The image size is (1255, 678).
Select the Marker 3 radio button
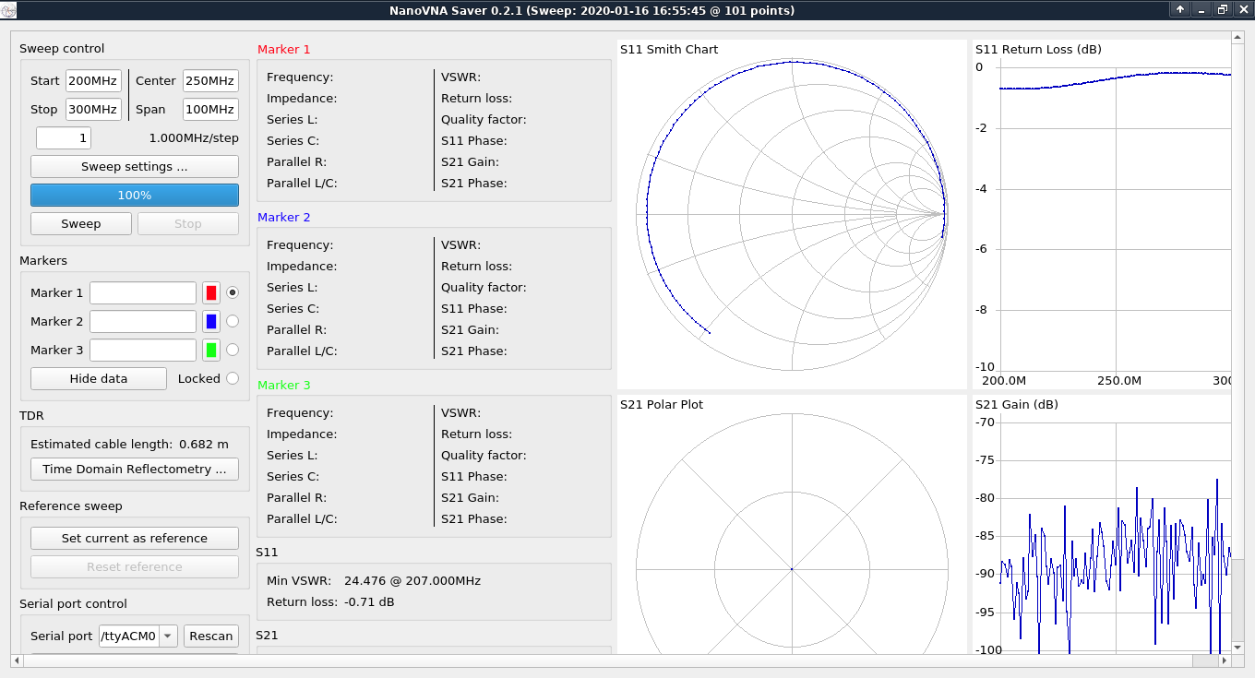point(233,350)
